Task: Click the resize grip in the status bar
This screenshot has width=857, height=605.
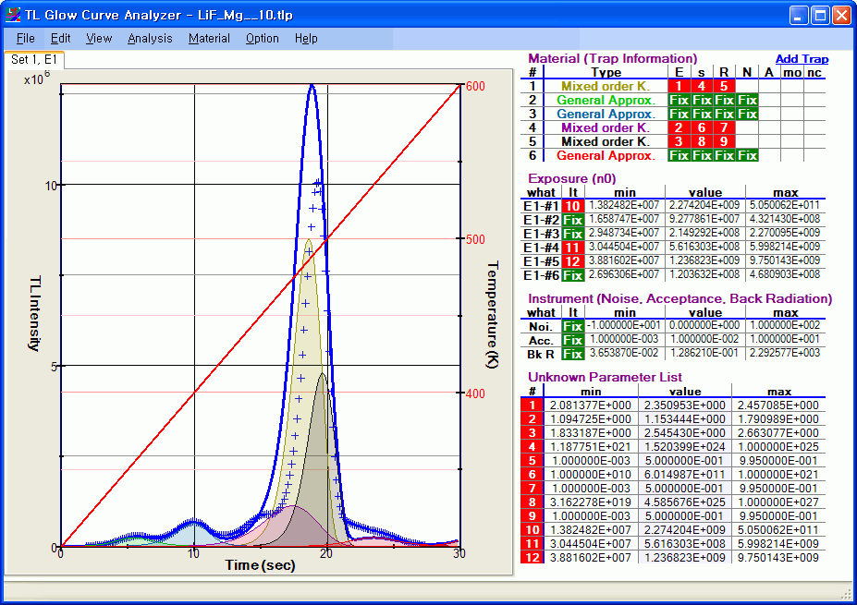Action: click(846, 593)
